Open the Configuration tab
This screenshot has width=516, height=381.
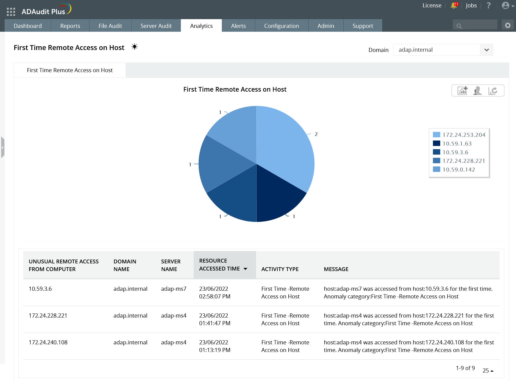[282, 26]
